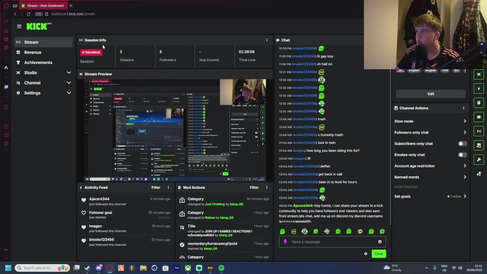The width and height of the screenshot is (487, 274).
Task: Reload the dashboard page
Action: [x=28, y=14]
